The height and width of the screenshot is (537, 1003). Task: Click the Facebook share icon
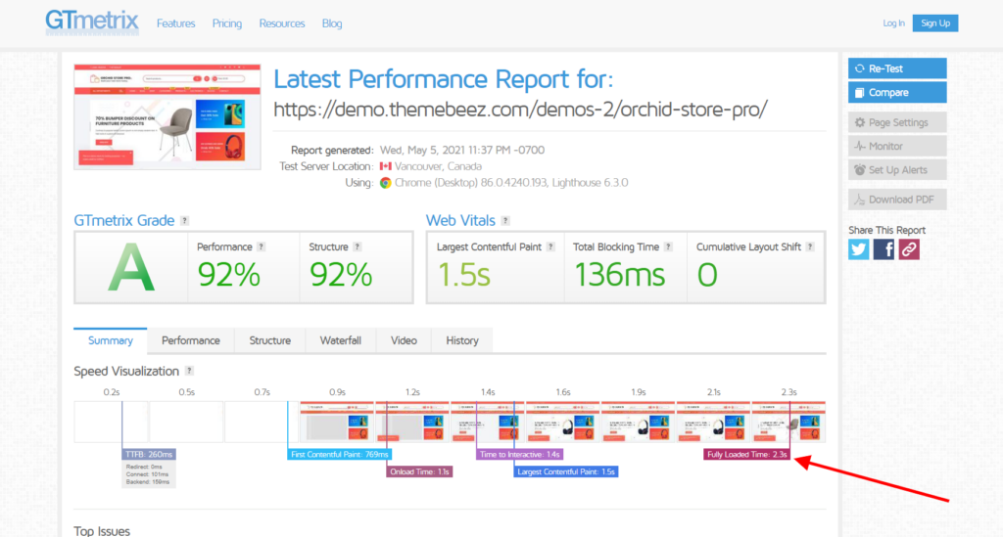[x=884, y=249]
